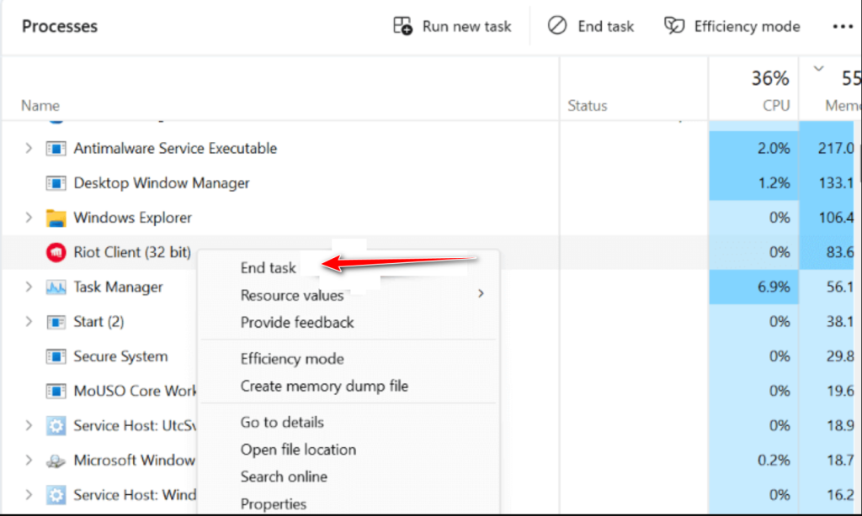Screen dimensions: 862x516
Task: Expand the Windows Explorer process group
Action: coord(29,218)
